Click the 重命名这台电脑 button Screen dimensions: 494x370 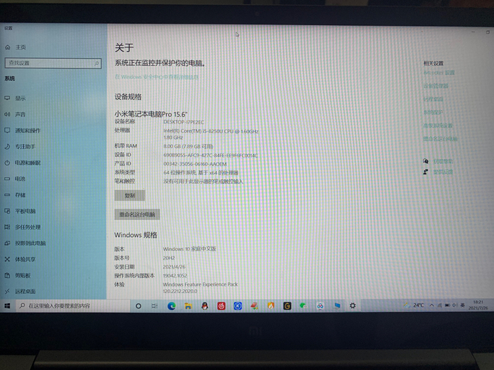pyautogui.click(x=137, y=215)
